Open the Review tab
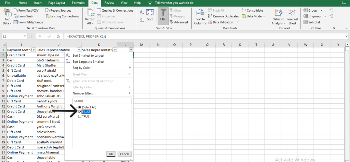 [x=109, y=3]
